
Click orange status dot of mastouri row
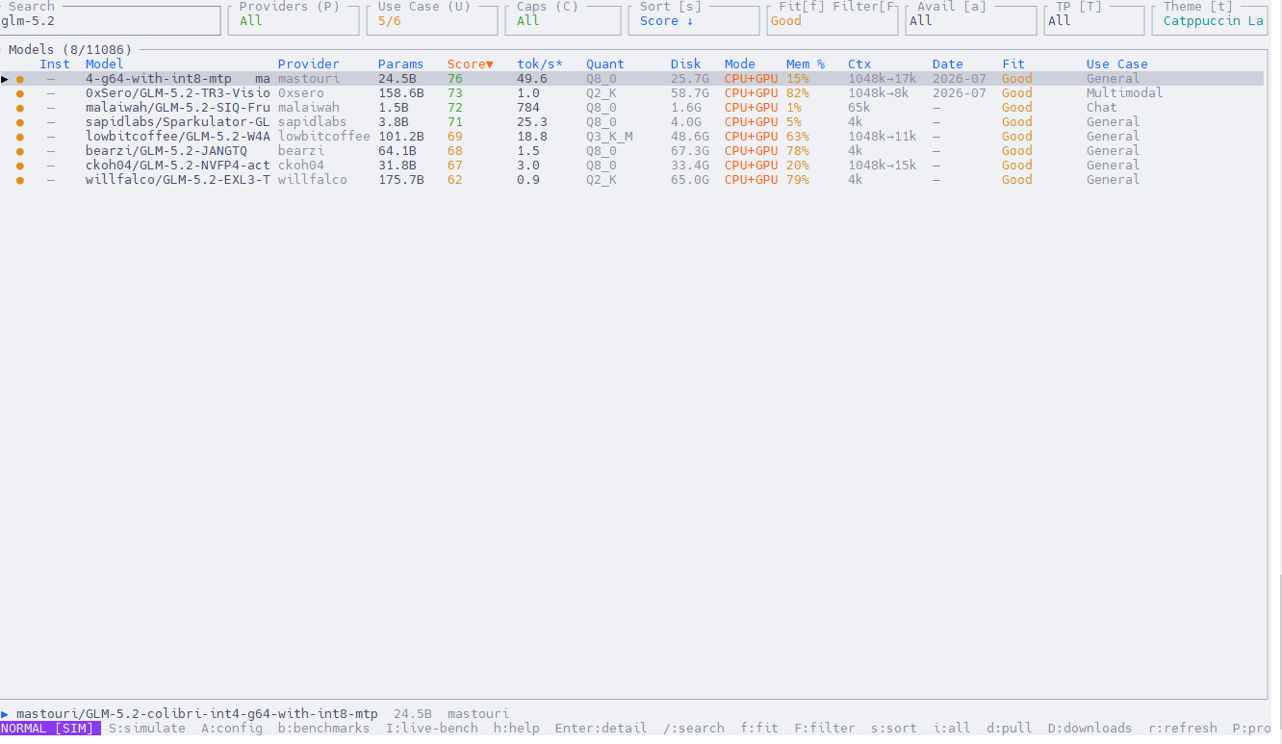[20, 79]
